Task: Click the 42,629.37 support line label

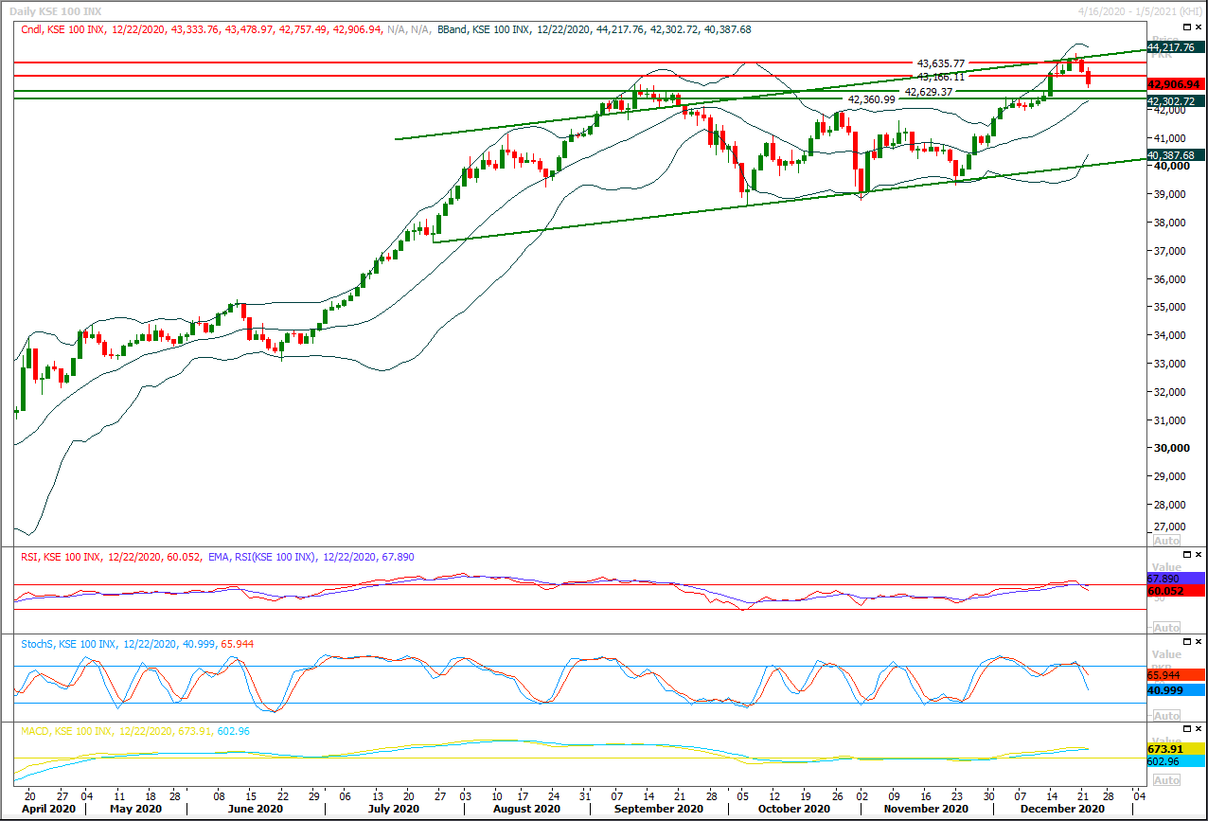Action: tap(929, 92)
